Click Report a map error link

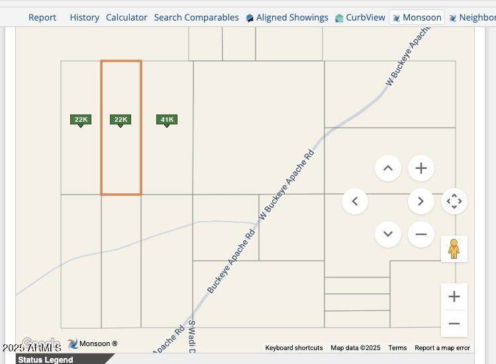coord(442,347)
